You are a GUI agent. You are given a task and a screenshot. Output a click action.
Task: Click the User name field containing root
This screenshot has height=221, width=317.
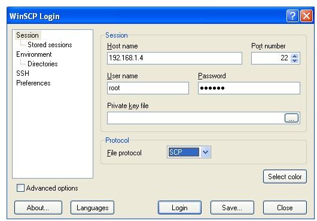coord(148,88)
